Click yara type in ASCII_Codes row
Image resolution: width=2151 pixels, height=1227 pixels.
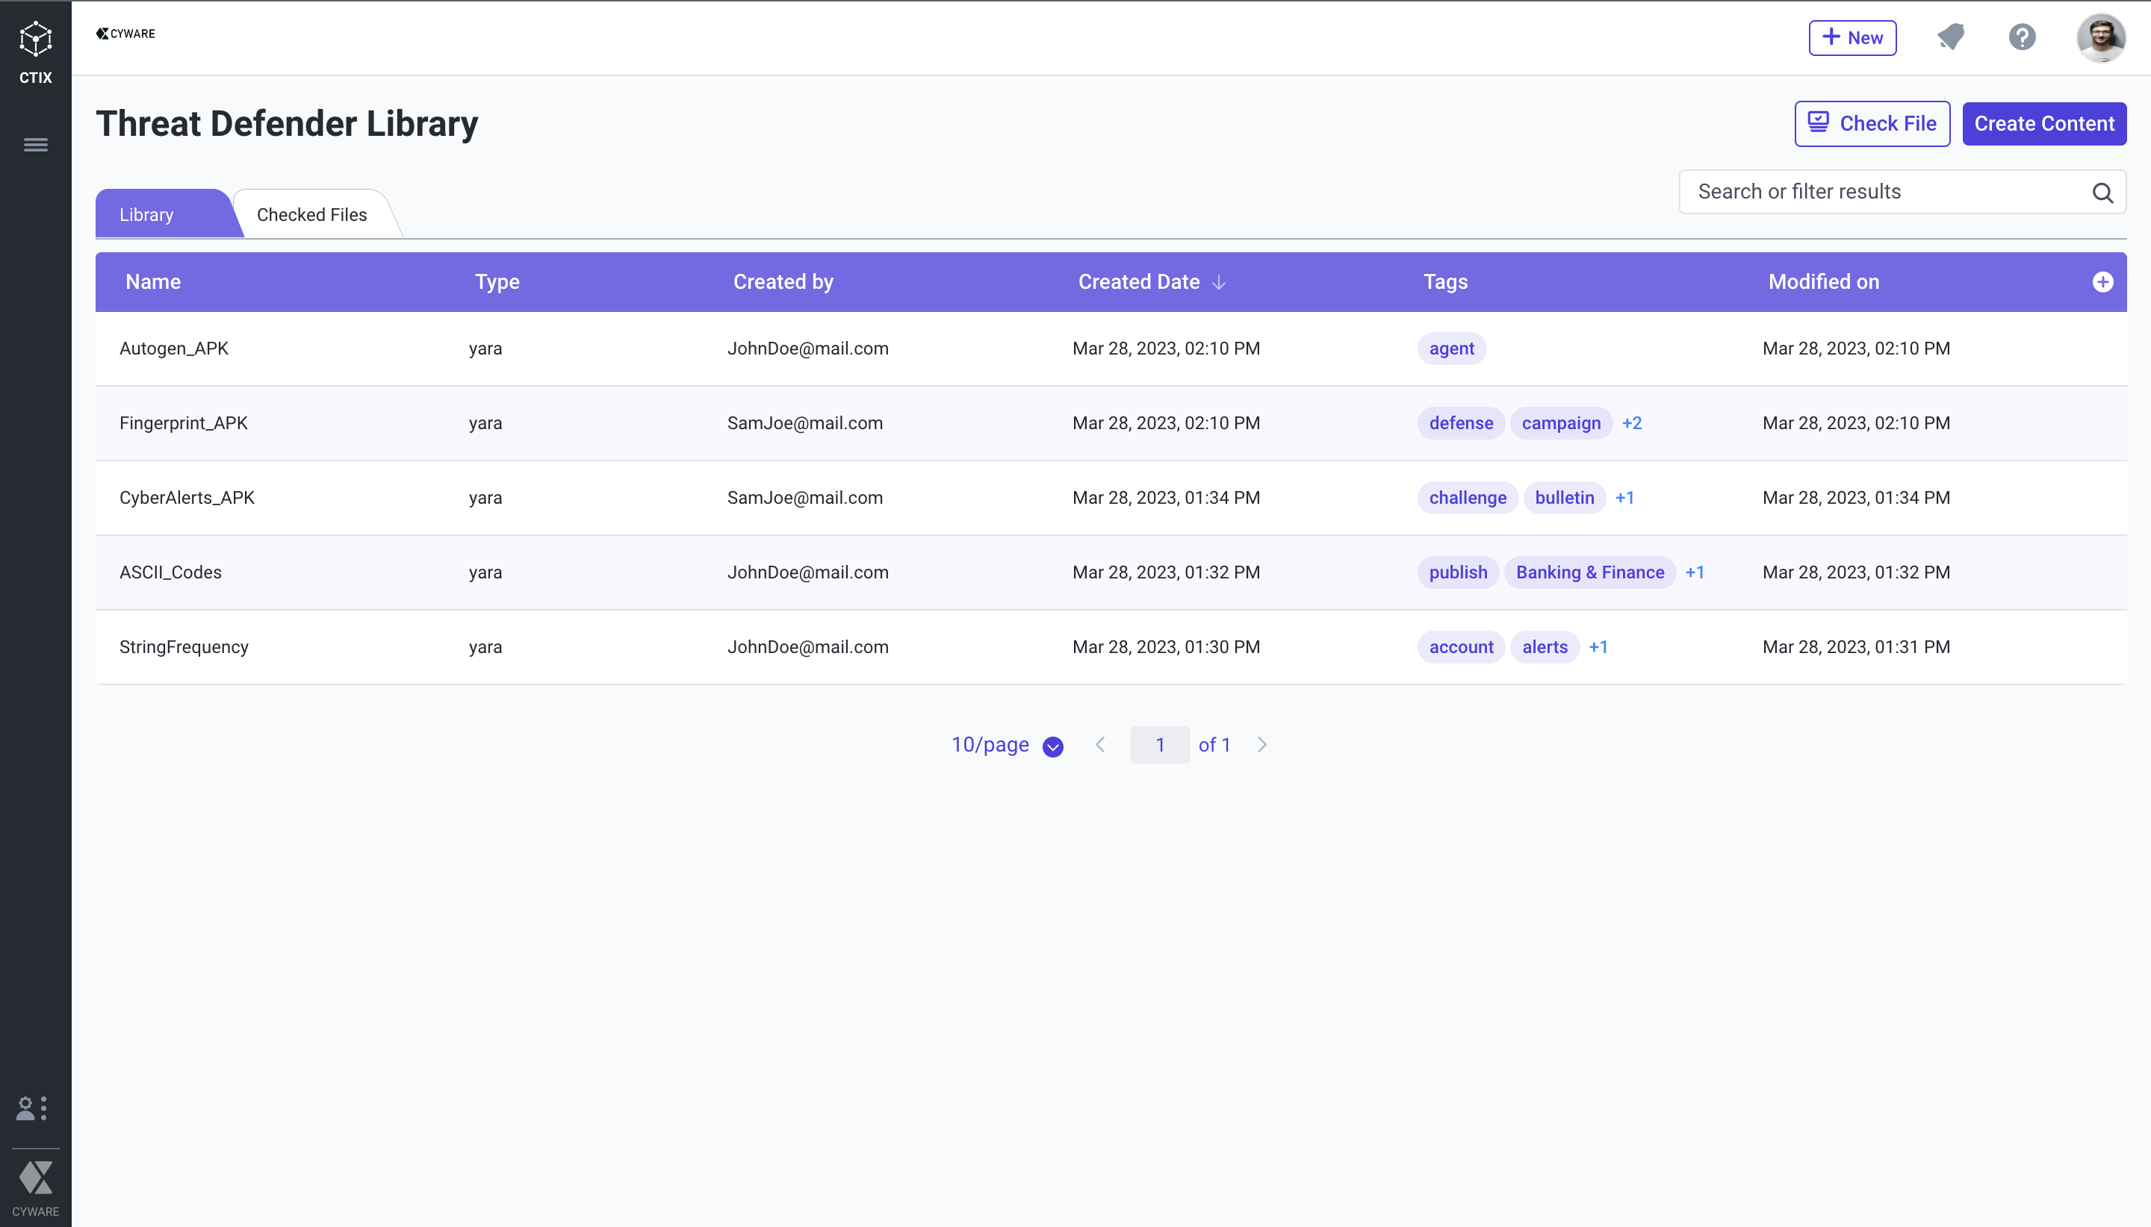point(485,572)
